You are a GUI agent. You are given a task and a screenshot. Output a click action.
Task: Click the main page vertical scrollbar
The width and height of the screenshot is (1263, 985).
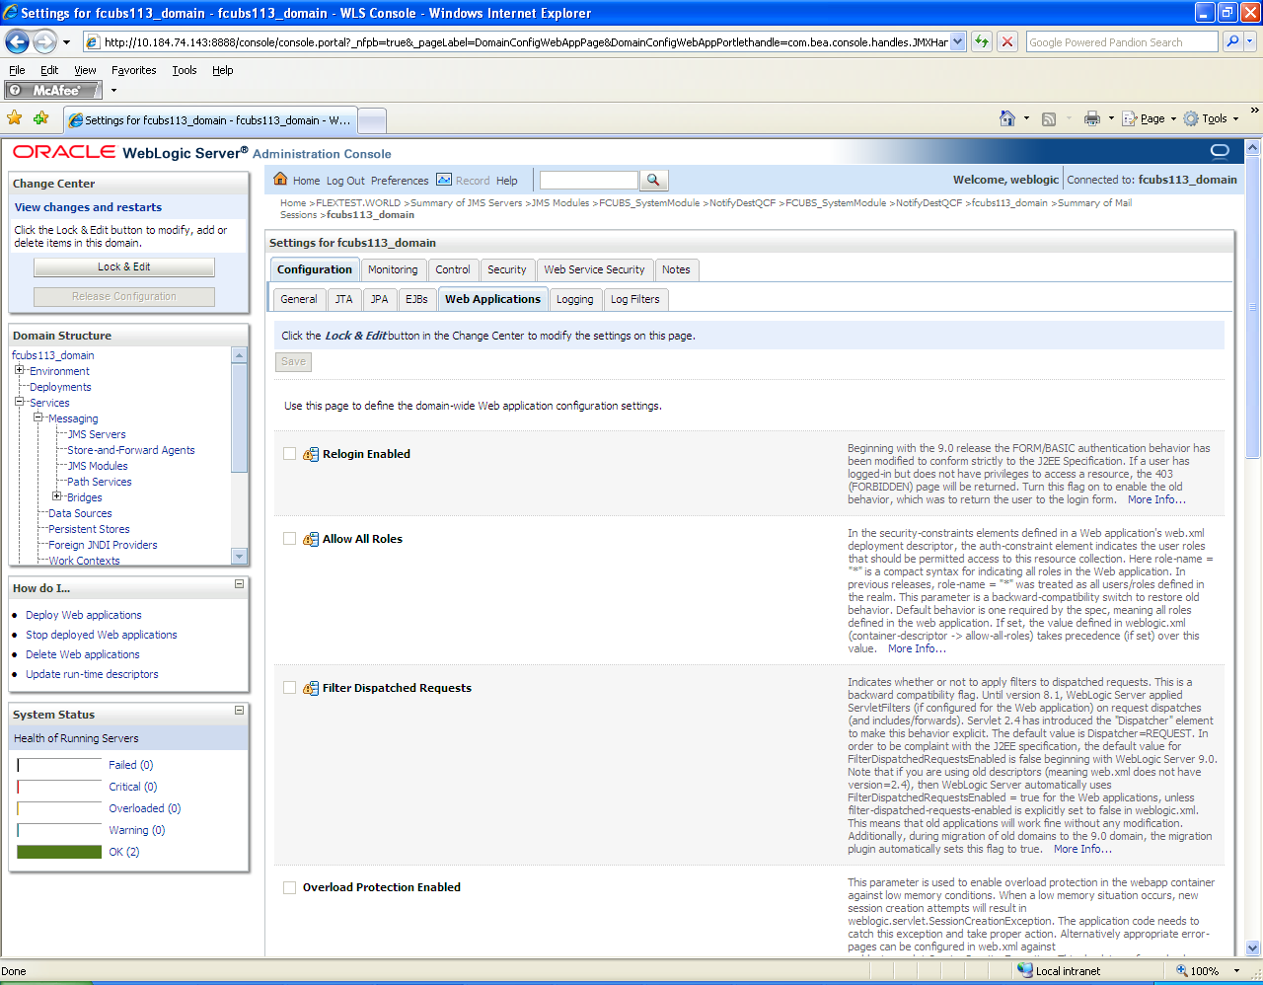pyautogui.click(x=1253, y=548)
